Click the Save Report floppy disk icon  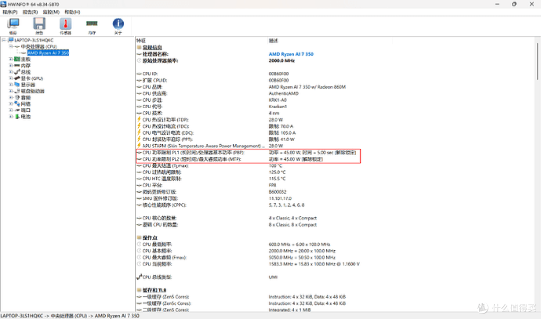[39, 24]
